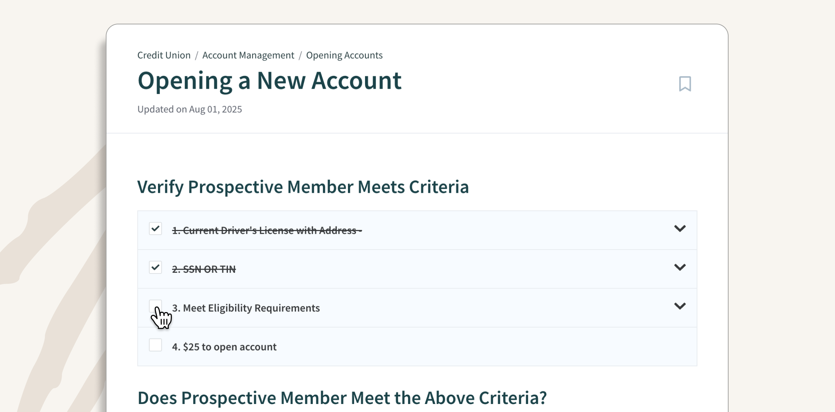Navigate to Opening Accounts breadcrumb
The height and width of the screenshot is (412, 835).
(x=344, y=55)
